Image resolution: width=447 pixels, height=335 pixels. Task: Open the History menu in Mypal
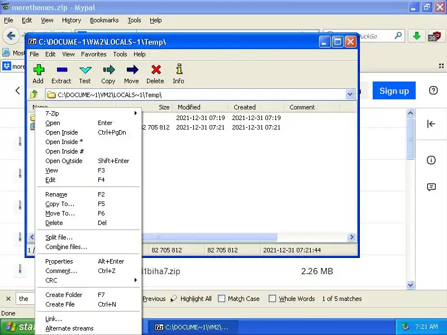(x=72, y=20)
